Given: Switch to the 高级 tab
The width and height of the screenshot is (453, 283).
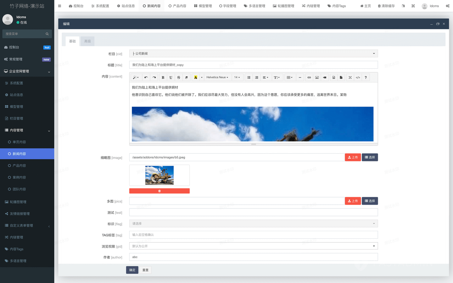Looking at the screenshot, I should coord(87,41).
